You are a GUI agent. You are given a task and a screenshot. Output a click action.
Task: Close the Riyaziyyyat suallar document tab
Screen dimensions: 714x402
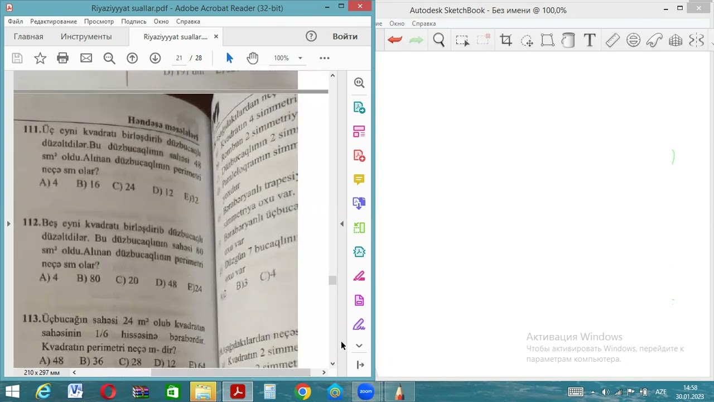216,36
